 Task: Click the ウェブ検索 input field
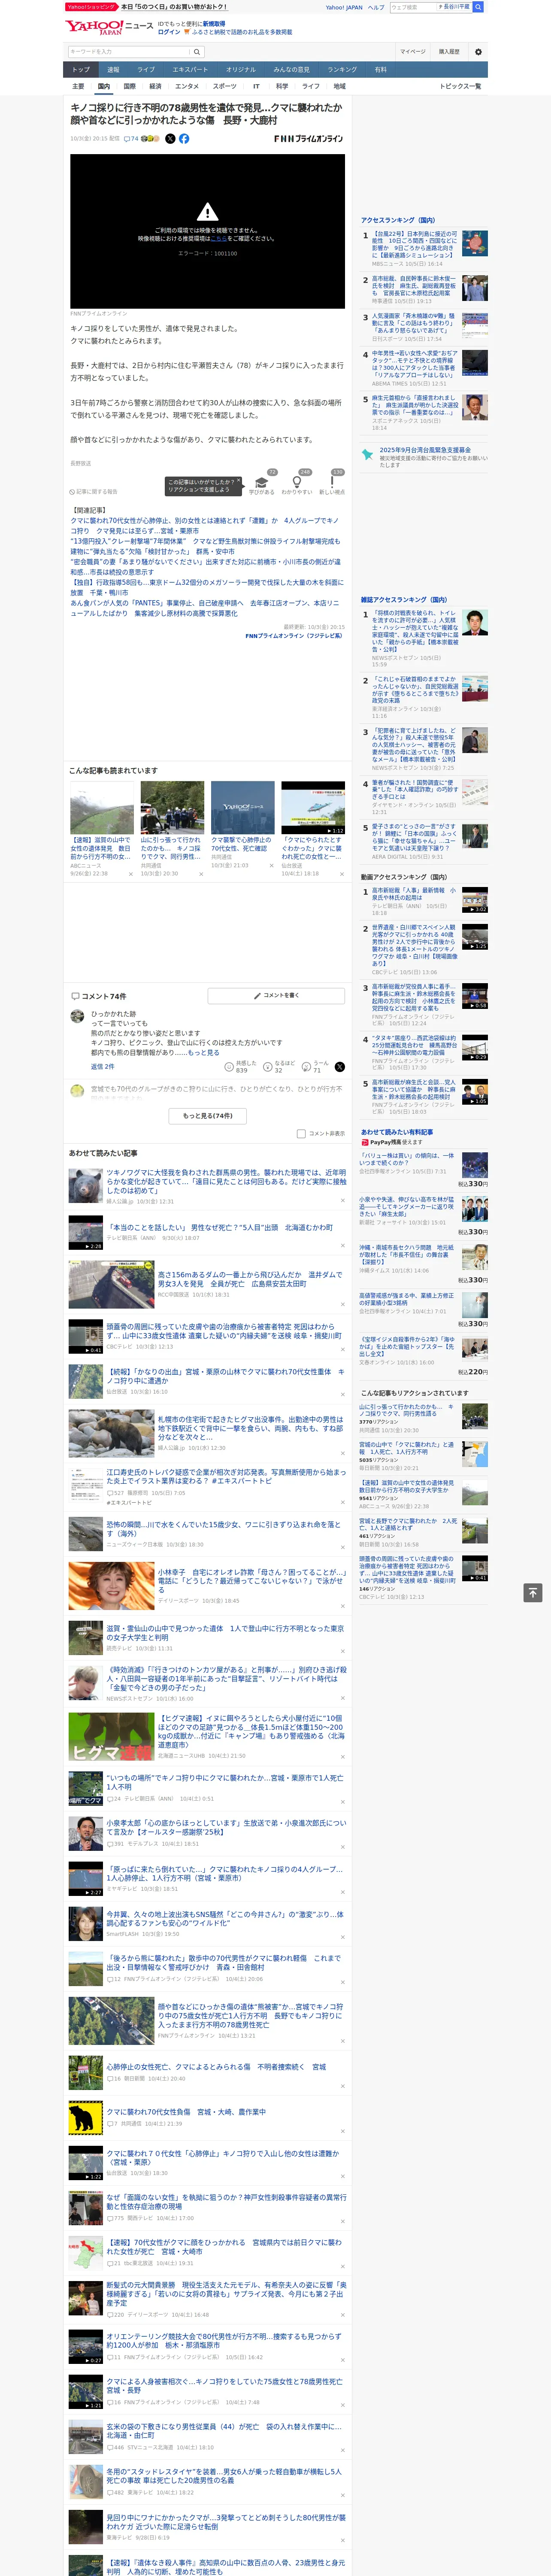click(x=412, y=7)
